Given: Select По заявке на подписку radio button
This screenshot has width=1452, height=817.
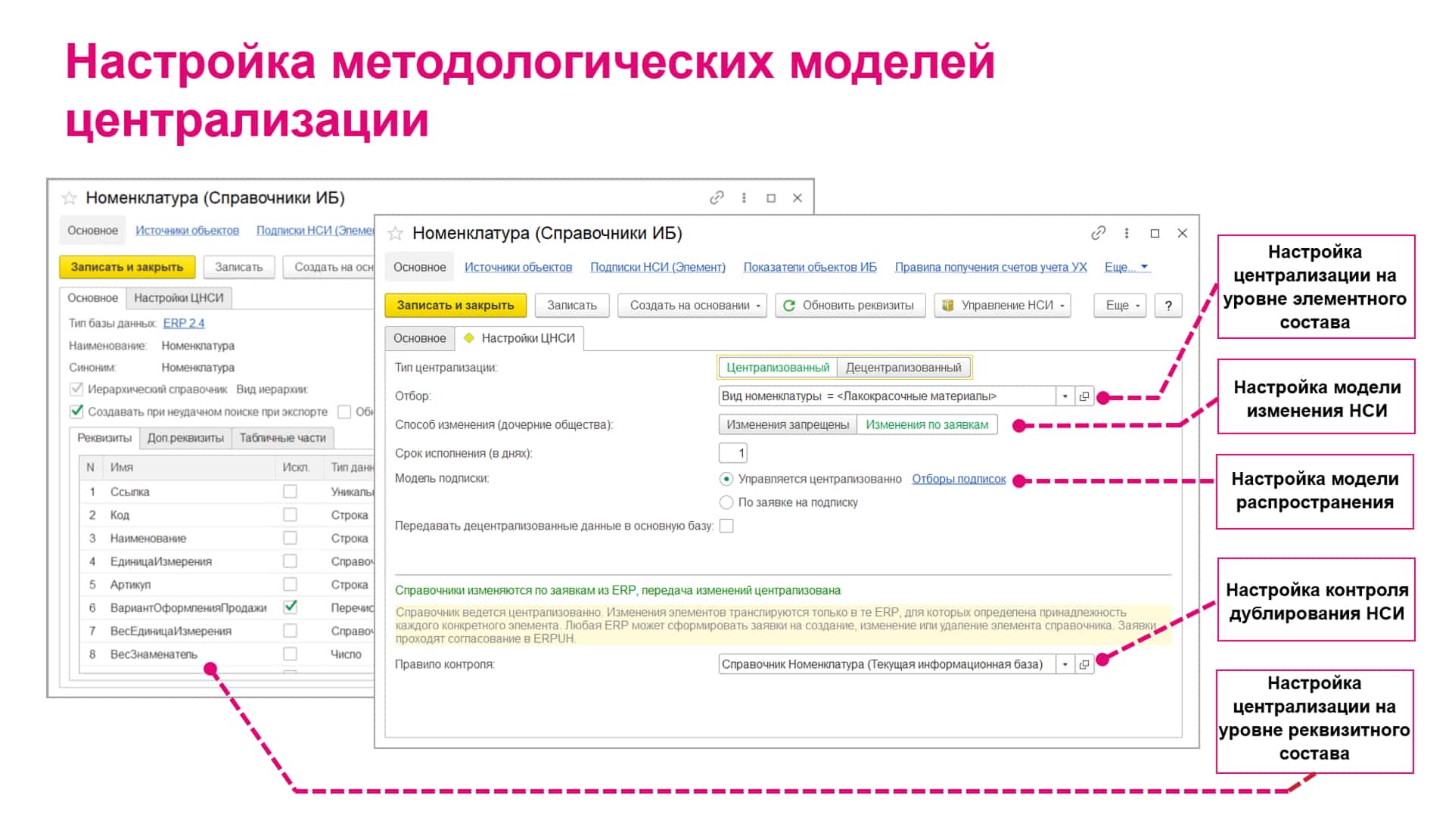Looking at the screenshot, I should point(726,502).
